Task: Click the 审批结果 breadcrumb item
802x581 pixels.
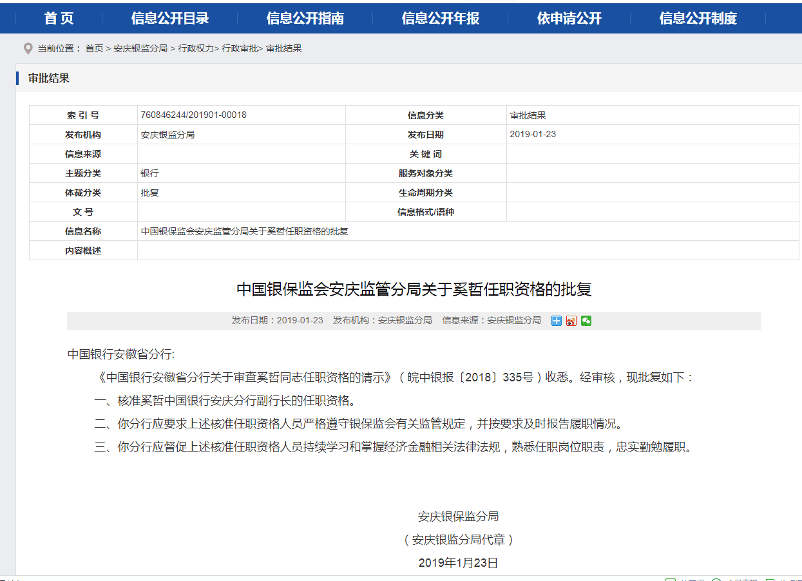Action: 283,49
